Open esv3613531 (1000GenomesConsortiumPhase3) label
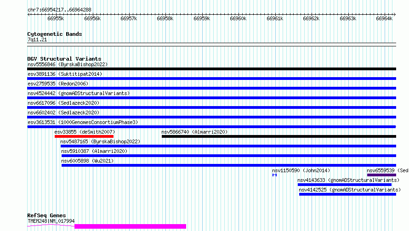 coord(83,122)
